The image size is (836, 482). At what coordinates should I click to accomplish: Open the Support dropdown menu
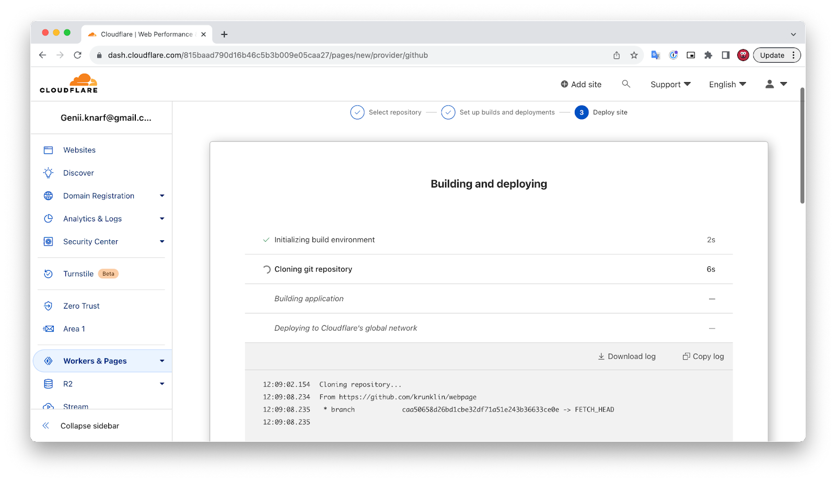[x=670, y=85]
